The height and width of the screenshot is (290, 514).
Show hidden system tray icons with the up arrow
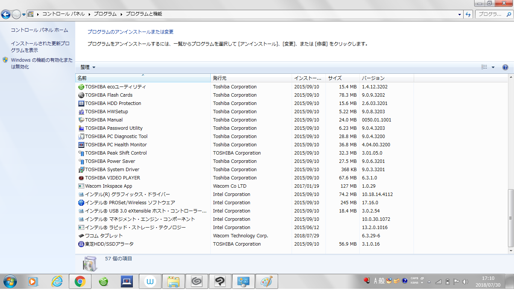pyautogui.click(x=429, y=282)
